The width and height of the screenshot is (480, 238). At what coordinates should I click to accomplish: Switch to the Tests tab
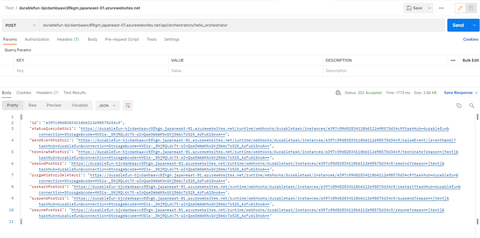(x=151, y=39)
